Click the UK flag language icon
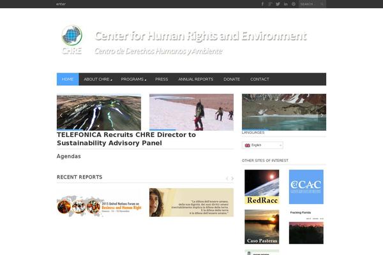Image resolution: width=383 pixels, height=255 pixels. point(247,145)
